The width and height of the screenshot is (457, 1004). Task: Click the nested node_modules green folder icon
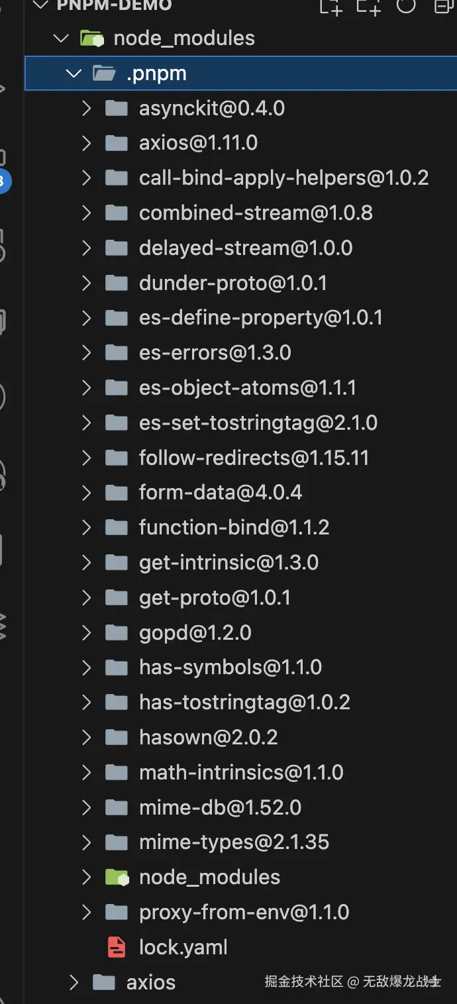[117, 878]
